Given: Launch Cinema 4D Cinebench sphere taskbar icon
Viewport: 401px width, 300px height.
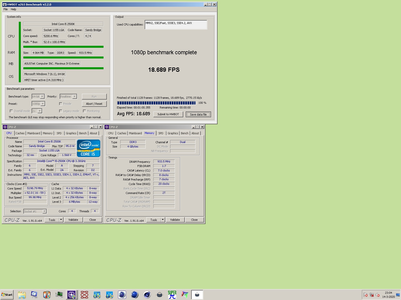Looking at the screenshot, I should 147,295.
